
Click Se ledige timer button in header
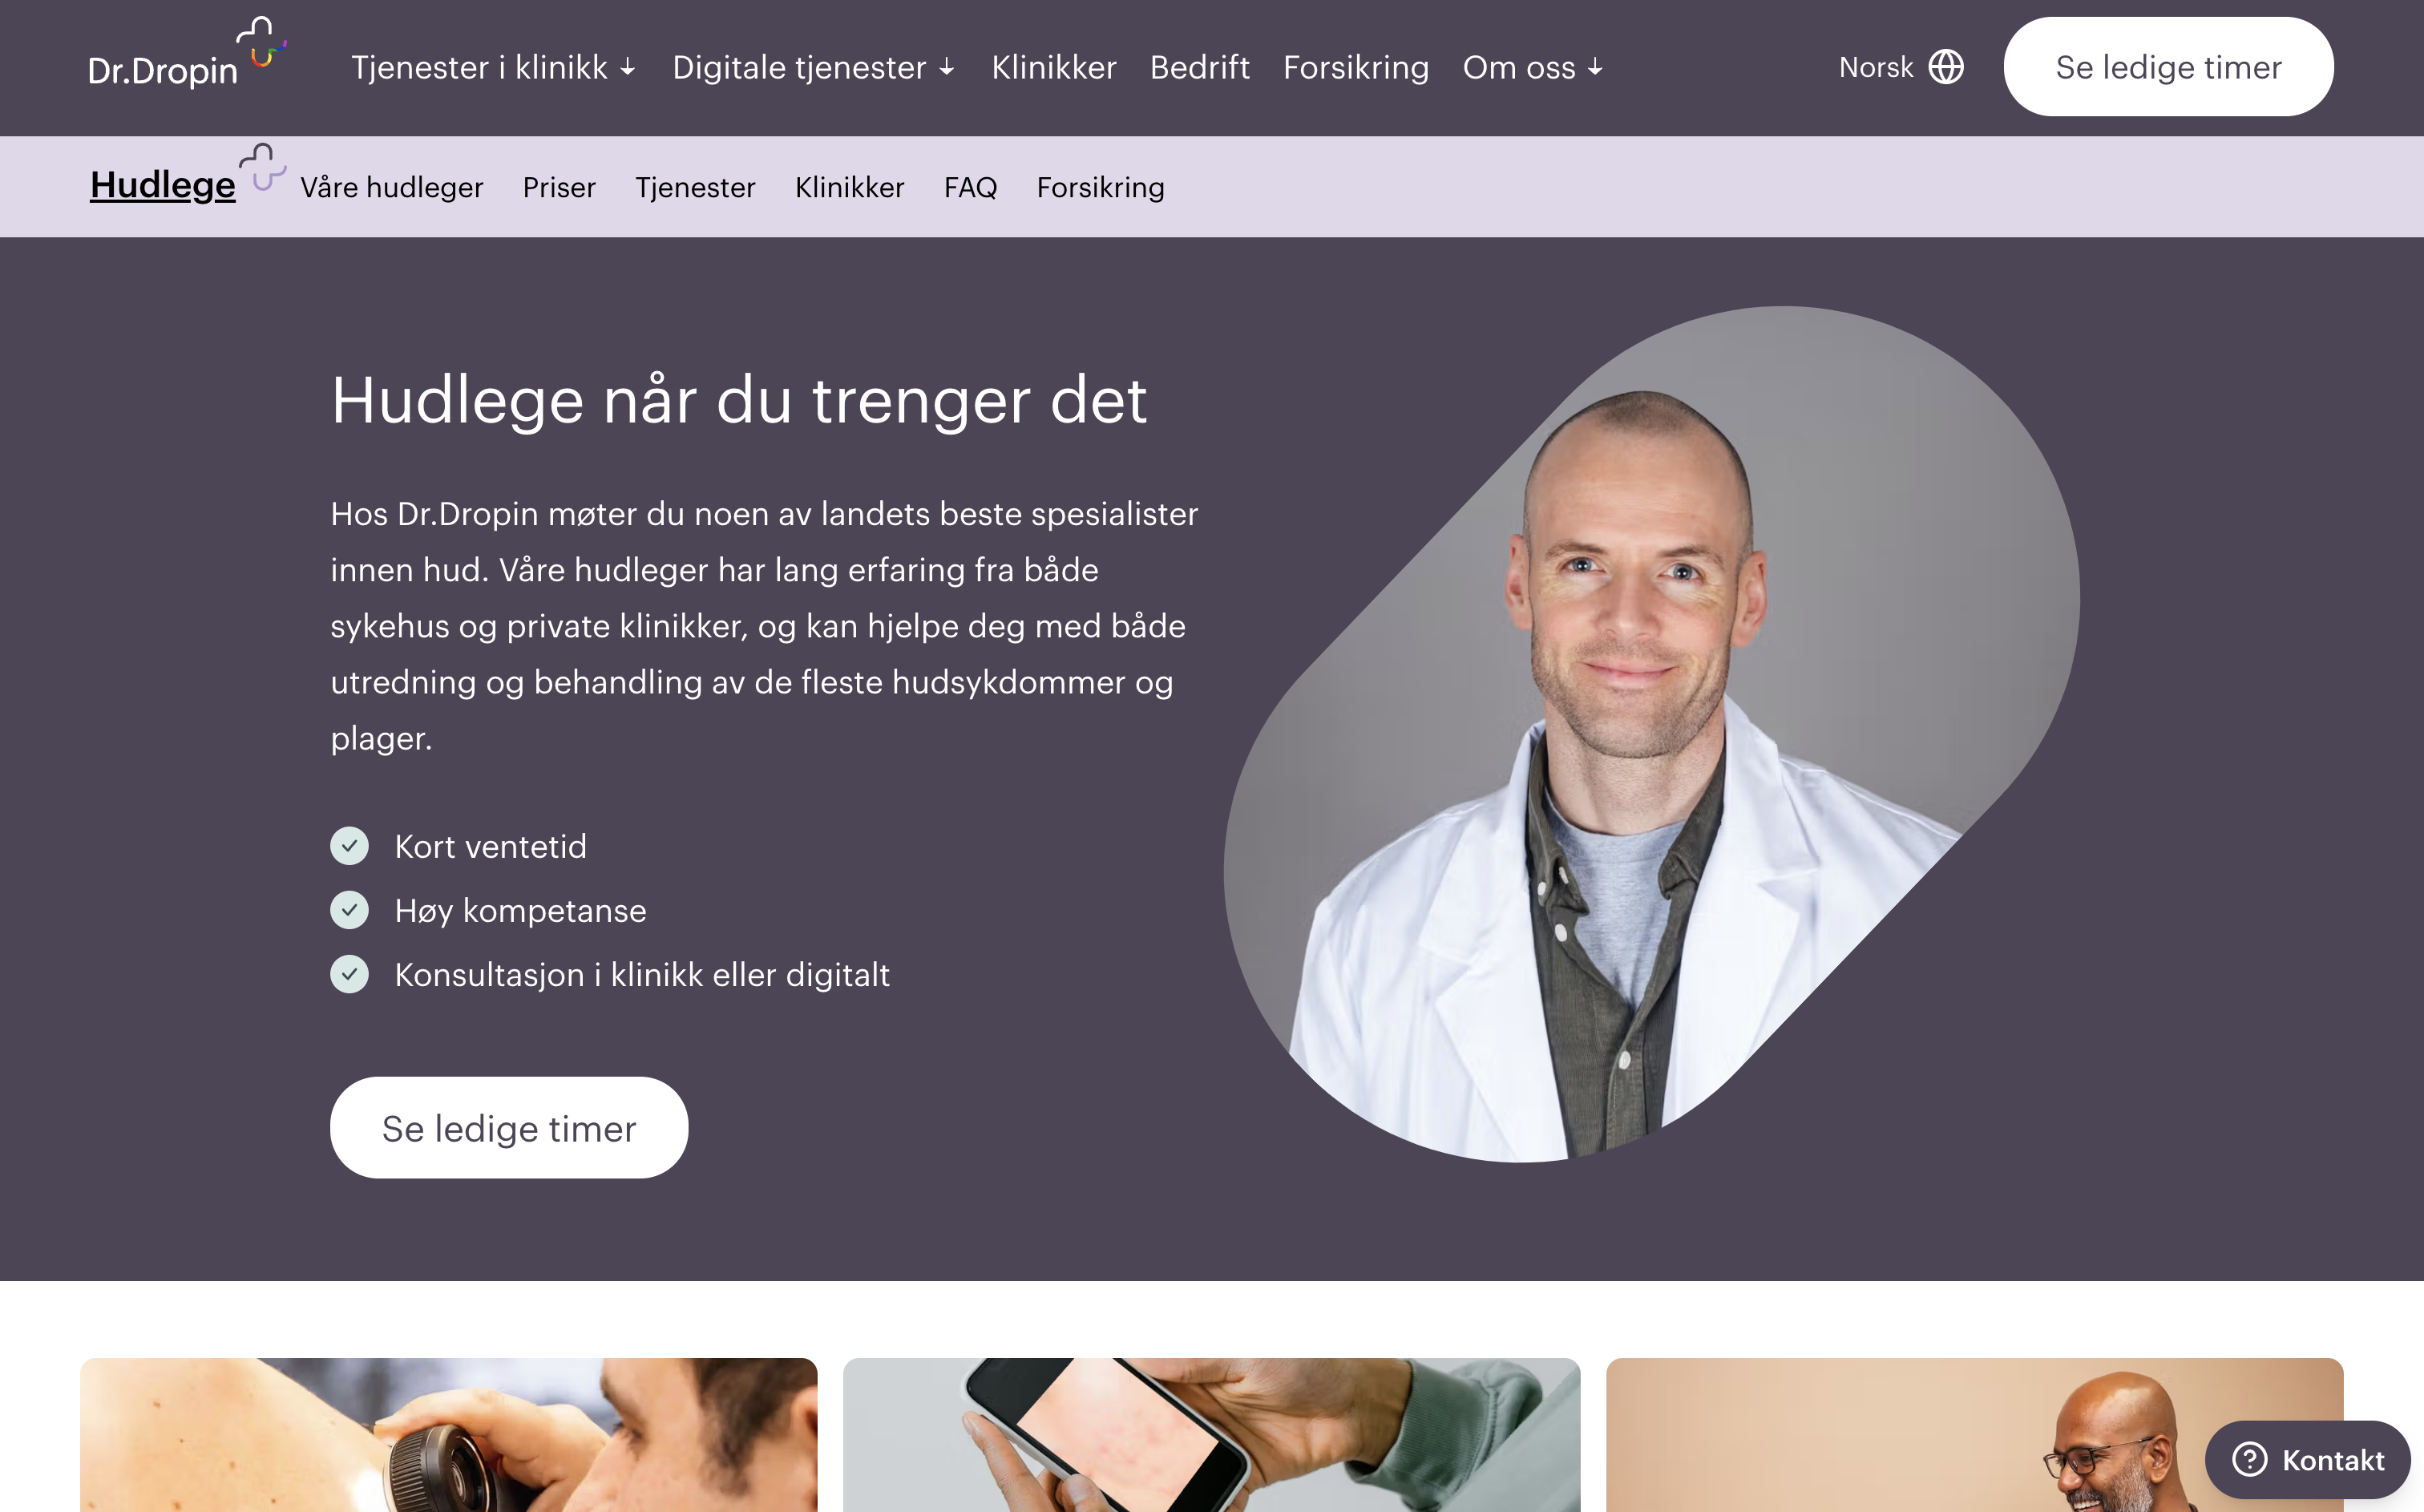pos(2168,67)
